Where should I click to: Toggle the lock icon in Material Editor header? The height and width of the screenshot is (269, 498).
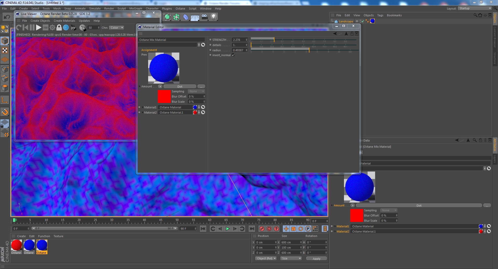point(352,34)
